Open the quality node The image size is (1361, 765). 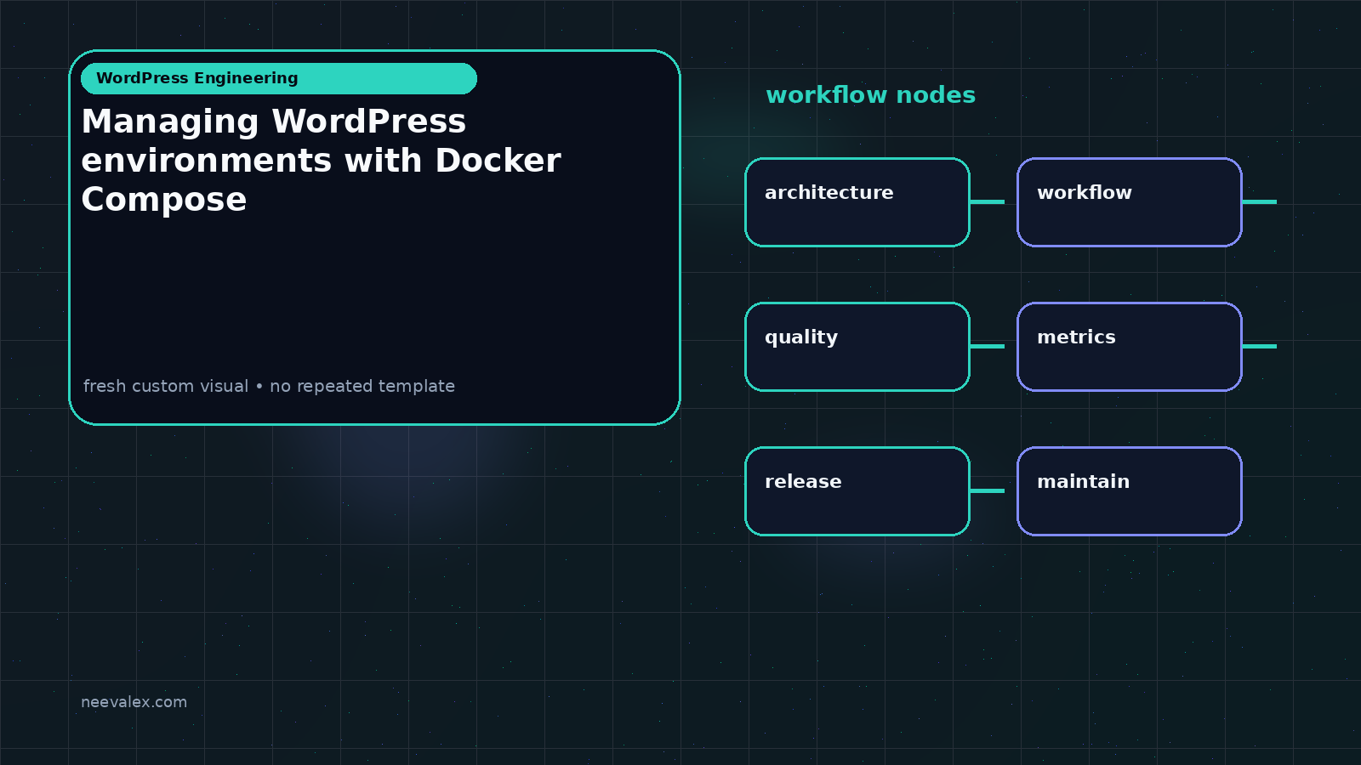(x=857, y=347)
